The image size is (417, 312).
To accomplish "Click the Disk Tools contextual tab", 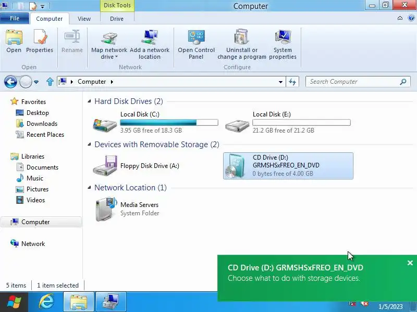I will click(117, 6).
